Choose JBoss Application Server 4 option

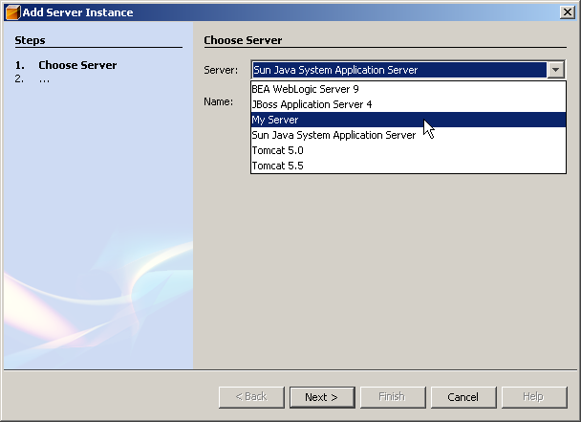point(312,104)
